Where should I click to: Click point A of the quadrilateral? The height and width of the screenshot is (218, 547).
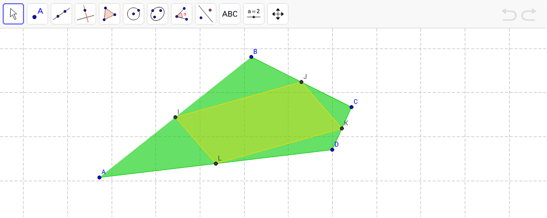[99, 177]
